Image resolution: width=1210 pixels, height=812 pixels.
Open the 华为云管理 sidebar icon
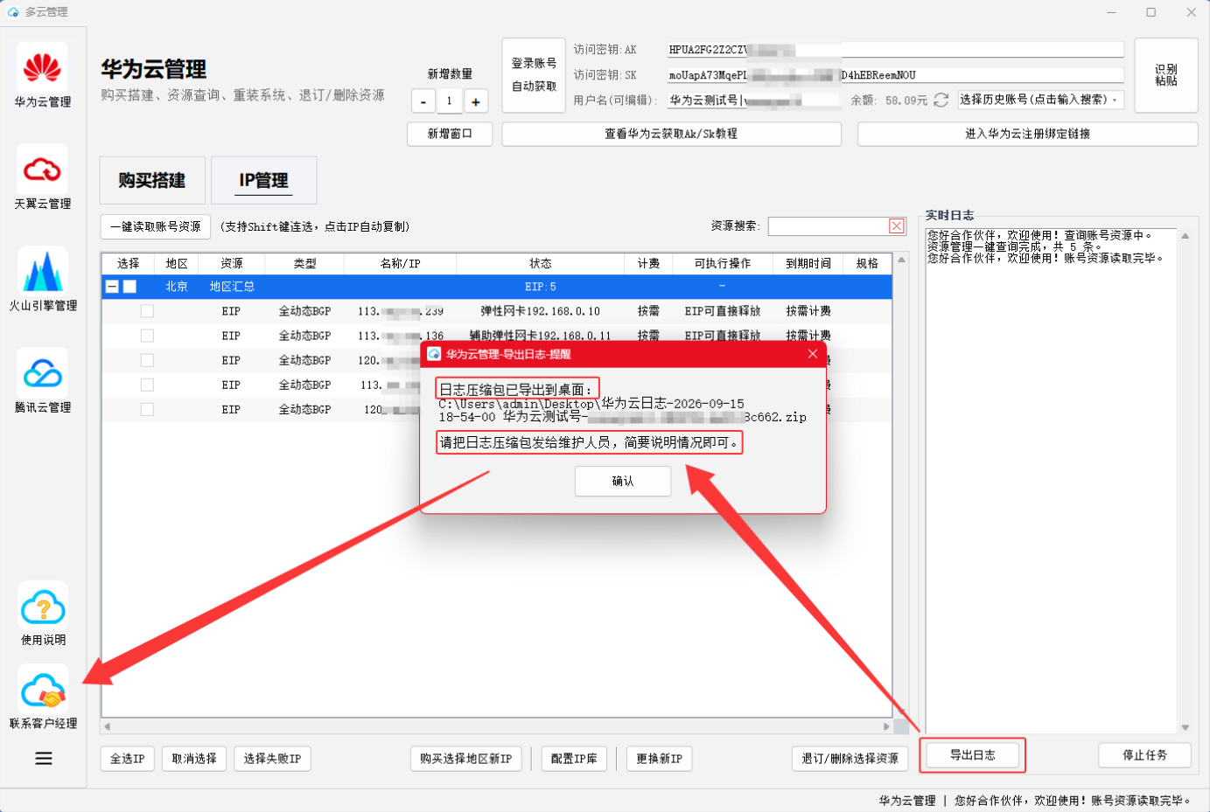click(42, 75)
